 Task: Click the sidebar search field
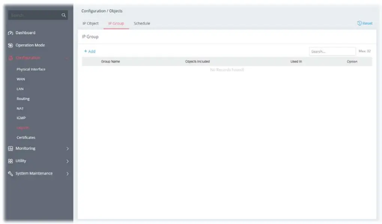point(38,15)
